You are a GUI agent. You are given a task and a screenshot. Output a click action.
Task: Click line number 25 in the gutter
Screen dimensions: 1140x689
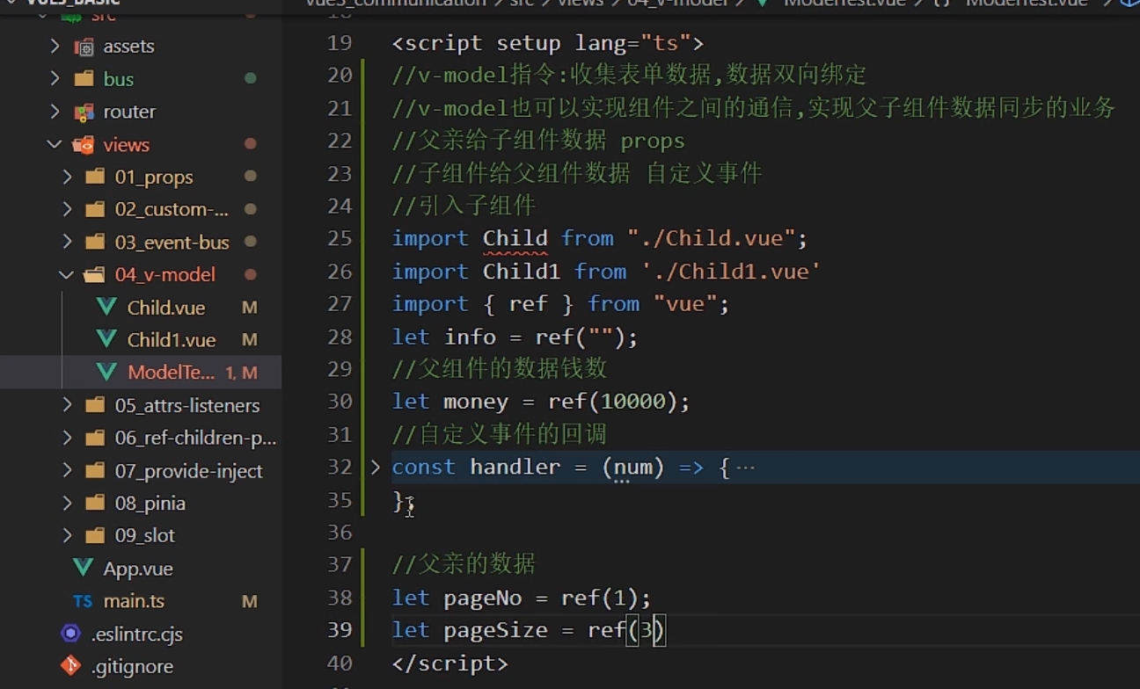pyautogui.click(x=340, y=239)
